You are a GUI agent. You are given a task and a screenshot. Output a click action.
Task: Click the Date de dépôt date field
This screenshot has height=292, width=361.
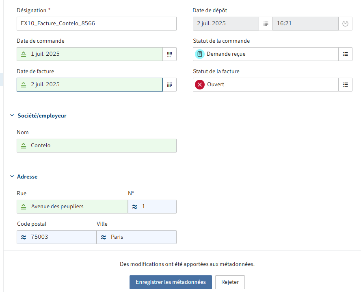(226, 24)
